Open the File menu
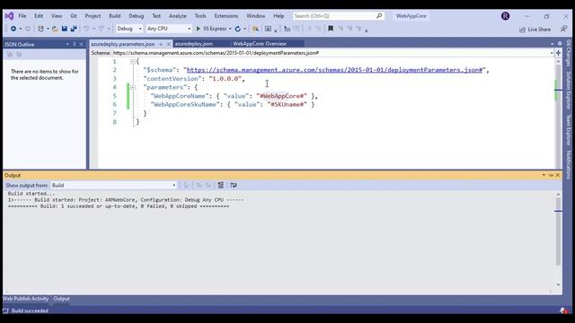Viewport: 575px width, 323px height. click(22, 16)
